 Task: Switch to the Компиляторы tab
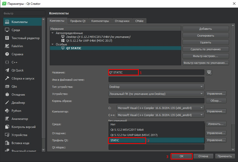point(100,21)
